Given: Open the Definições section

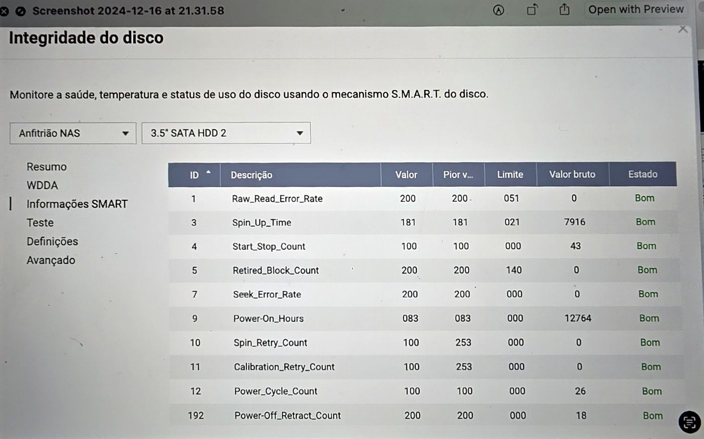Looking at the screenshot, I should click(53, 241).
